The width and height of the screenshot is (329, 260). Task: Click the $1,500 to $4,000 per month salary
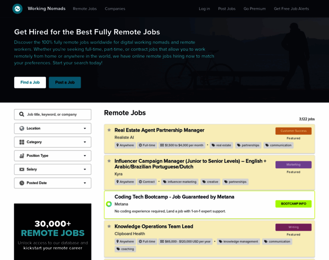[x=182, y=145]
